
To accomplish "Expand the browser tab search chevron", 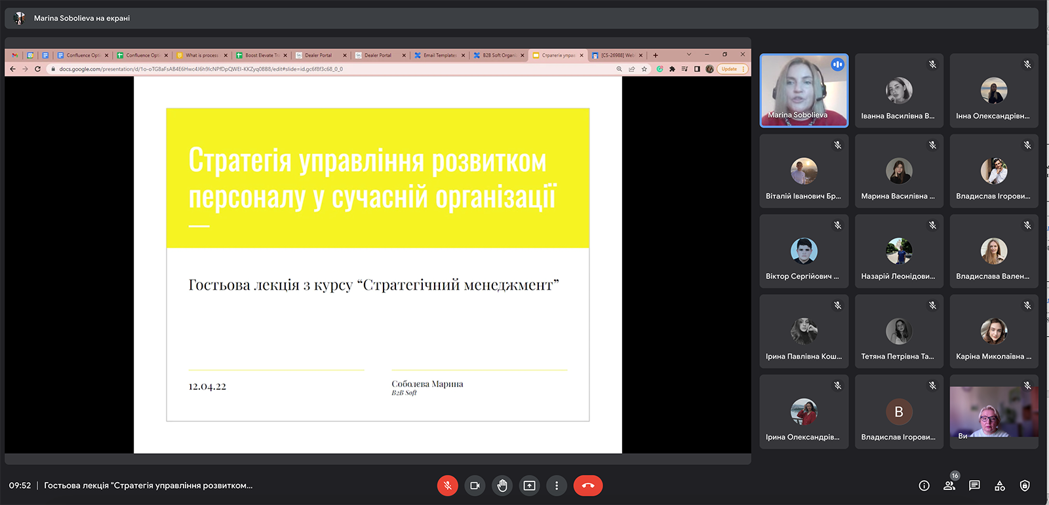I will point(688,54).
